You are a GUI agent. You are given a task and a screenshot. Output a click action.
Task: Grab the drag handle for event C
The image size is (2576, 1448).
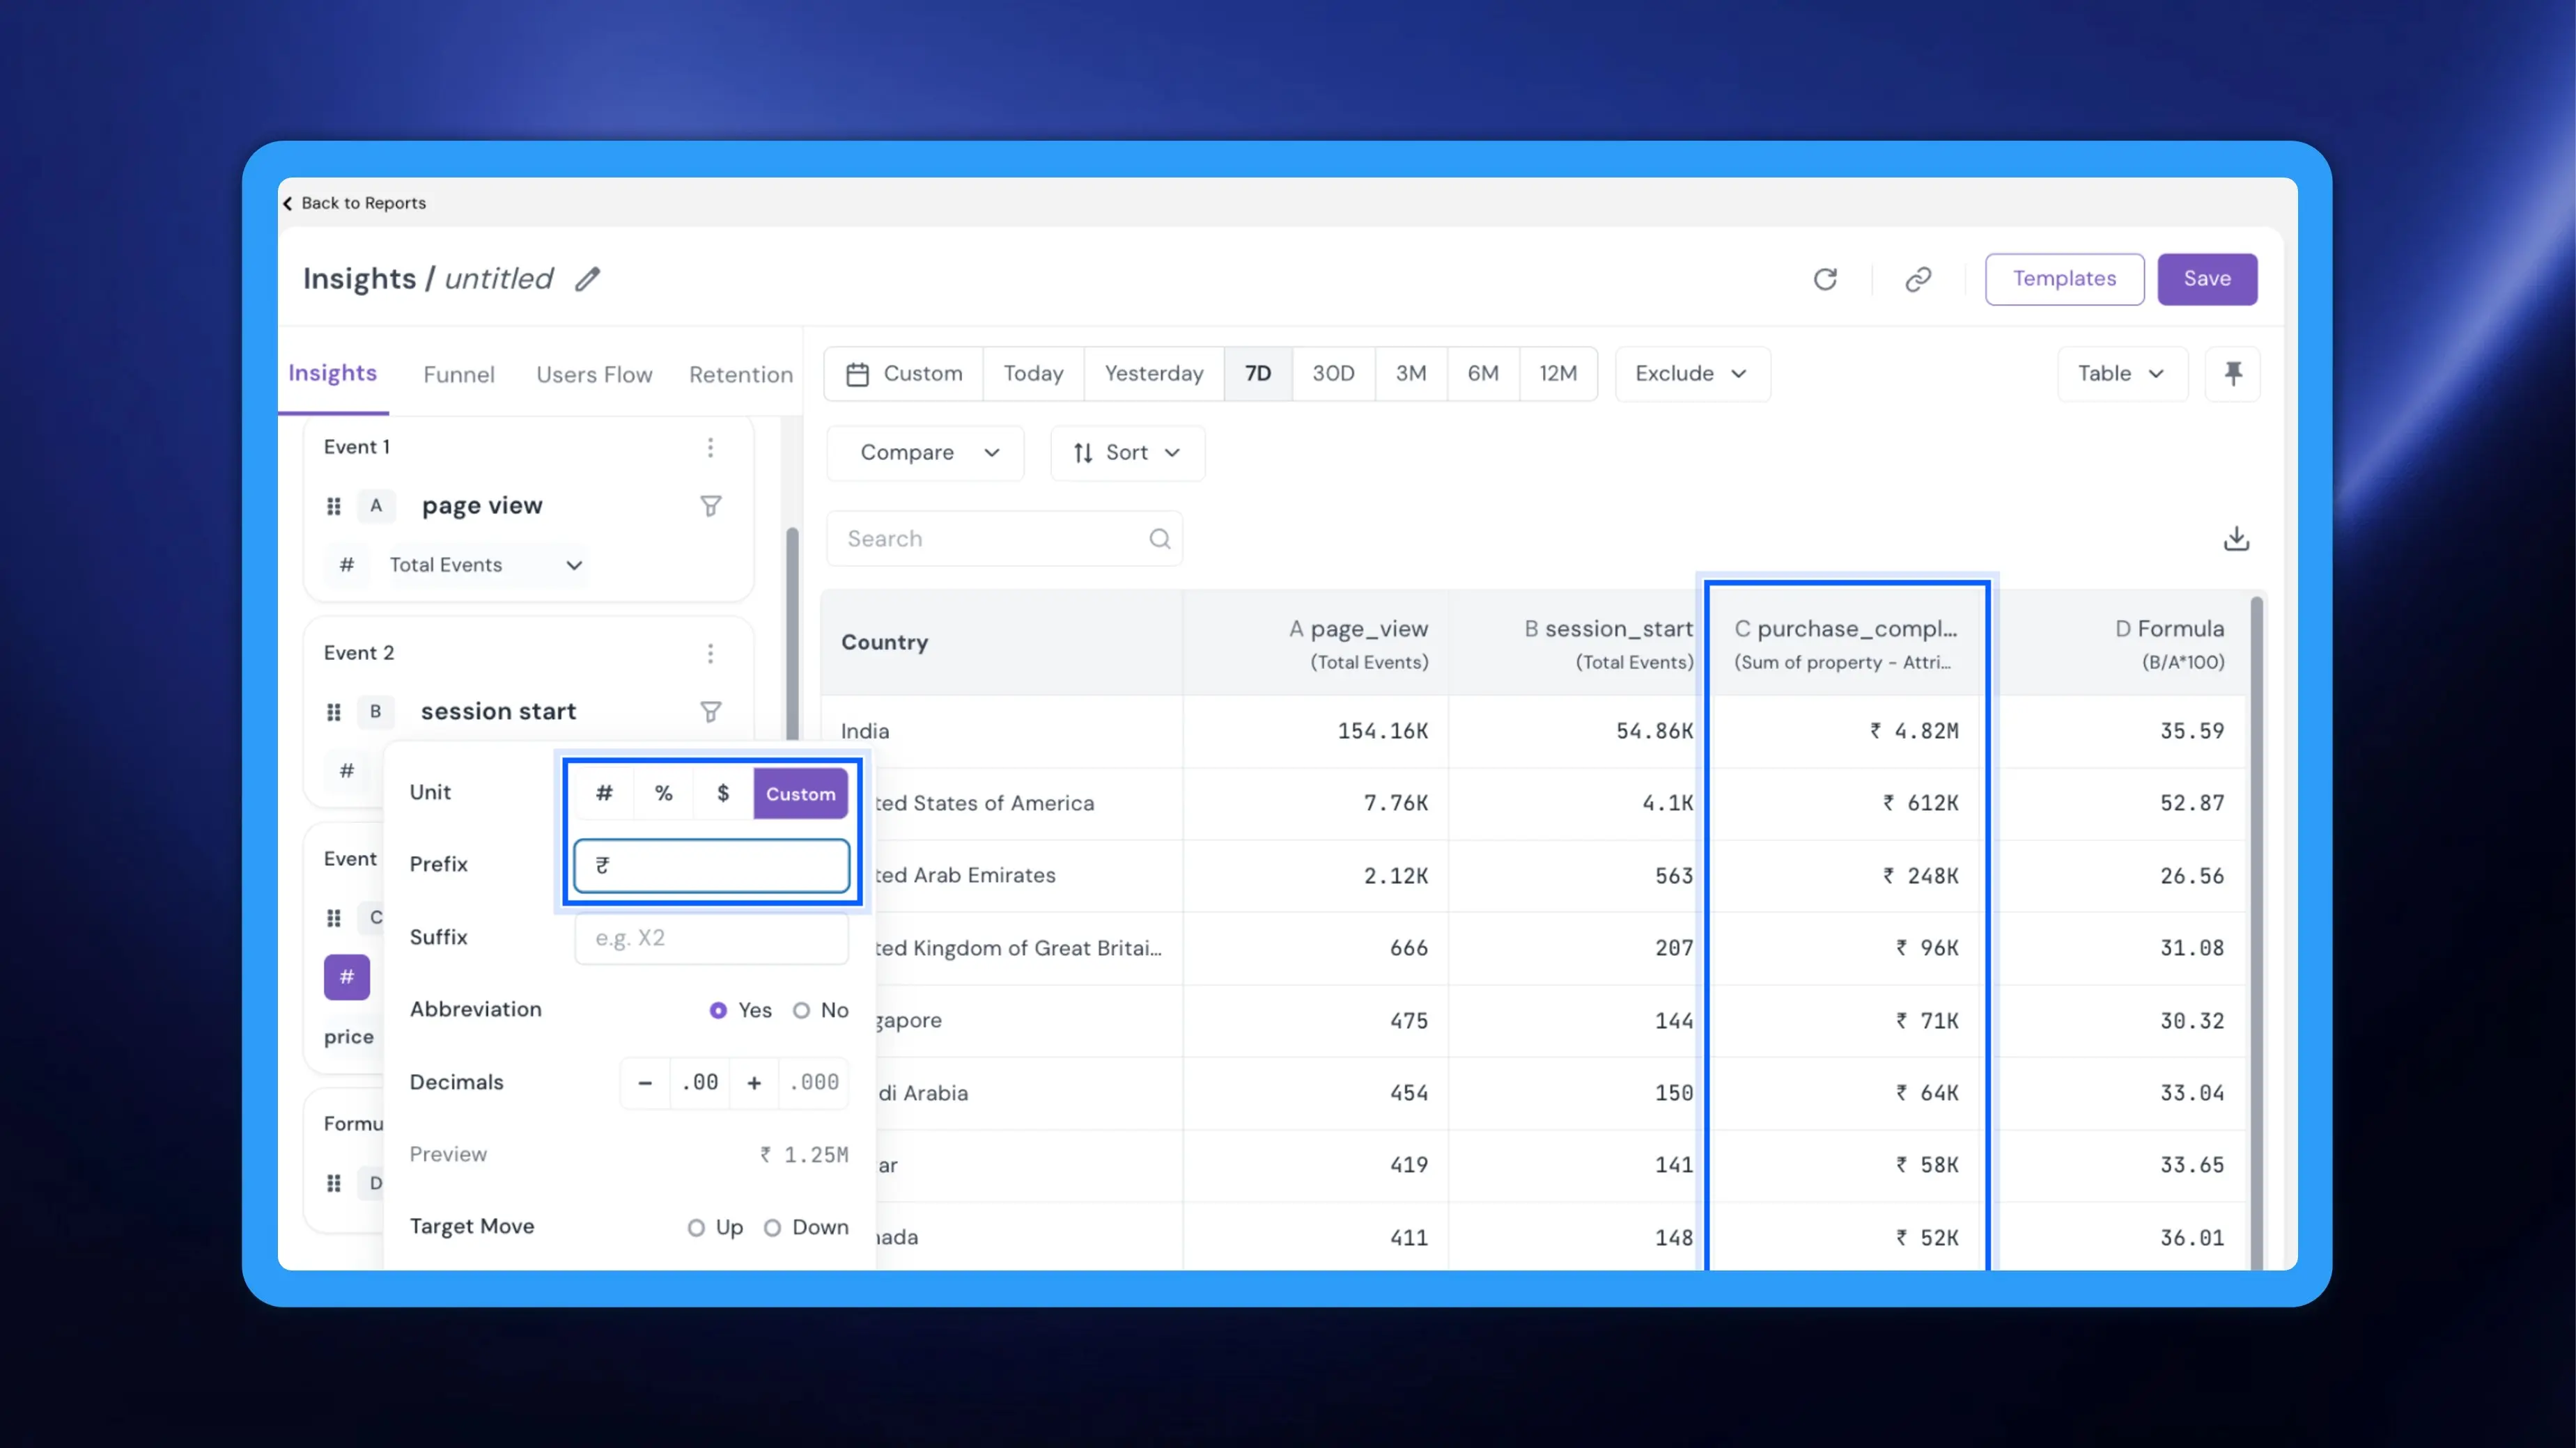pyautogui.click(x=334, y=918)
